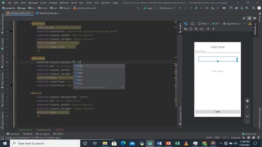This screenshot has width=262, height=147.
Task: Click the EditText breadcrumb at editor bottom
Action: pyautogui.click(x=60, y=130)
